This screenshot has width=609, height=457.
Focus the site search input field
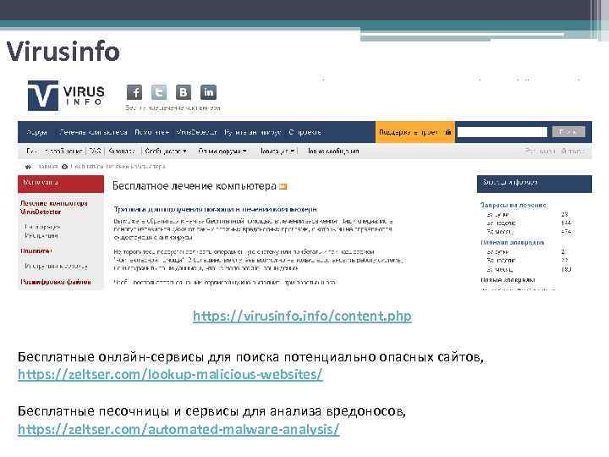point(502,132)
